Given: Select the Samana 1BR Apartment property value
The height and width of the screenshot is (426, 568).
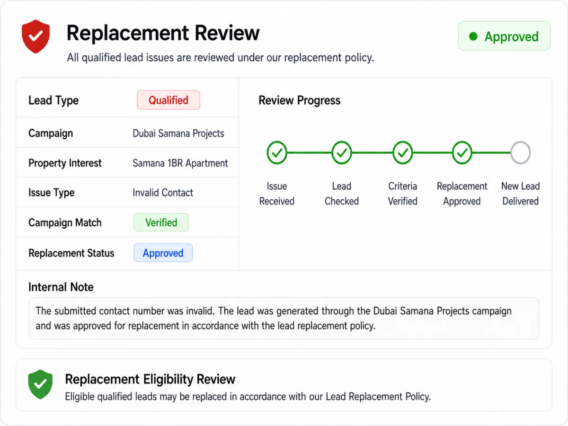Looking at the screenshot, I should (x=180, y=163).
